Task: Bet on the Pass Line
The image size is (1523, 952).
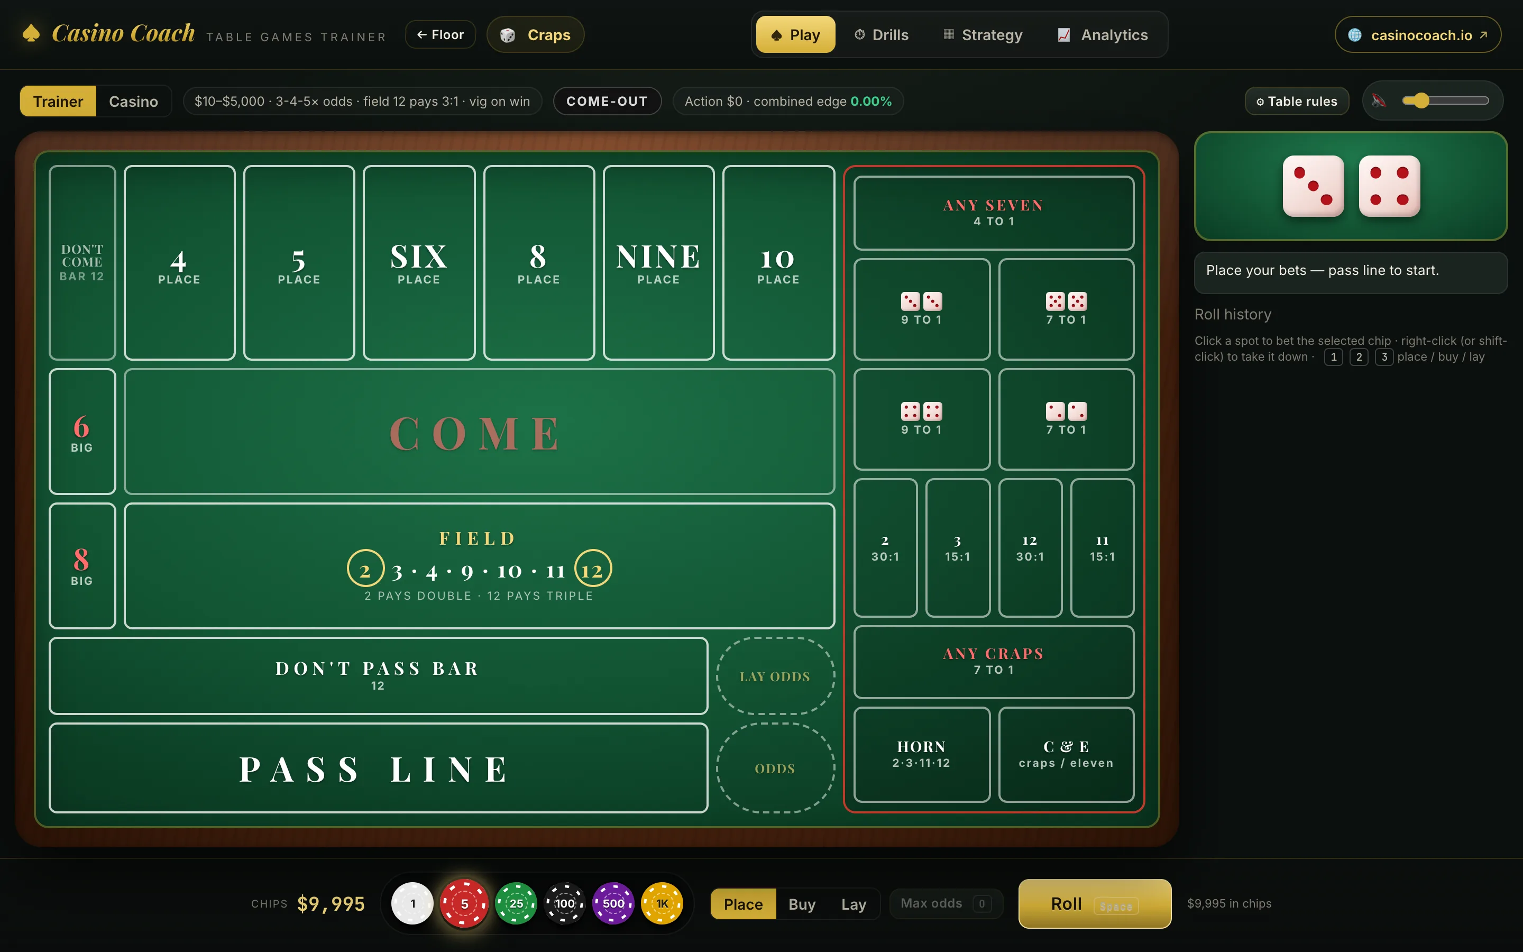Action: [378, 768]
